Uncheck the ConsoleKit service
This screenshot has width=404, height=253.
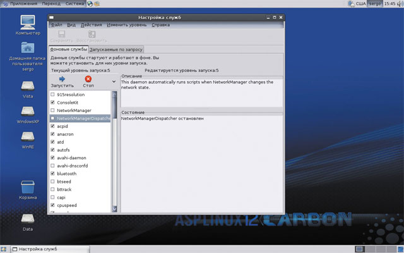[x=52, y=102]
